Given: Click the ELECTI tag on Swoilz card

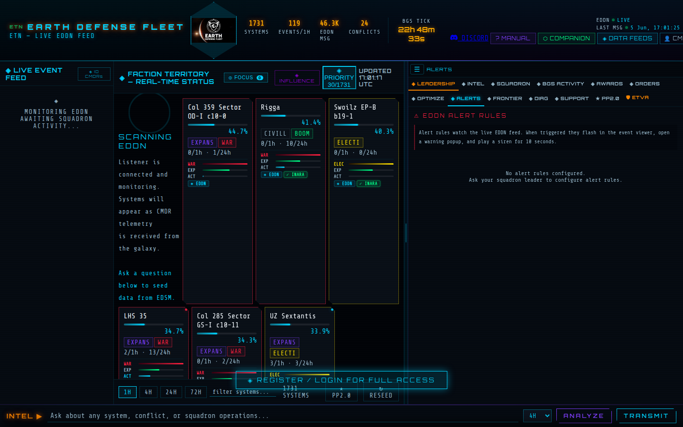Looking at the screenshot, I should (x=349, y=143).
